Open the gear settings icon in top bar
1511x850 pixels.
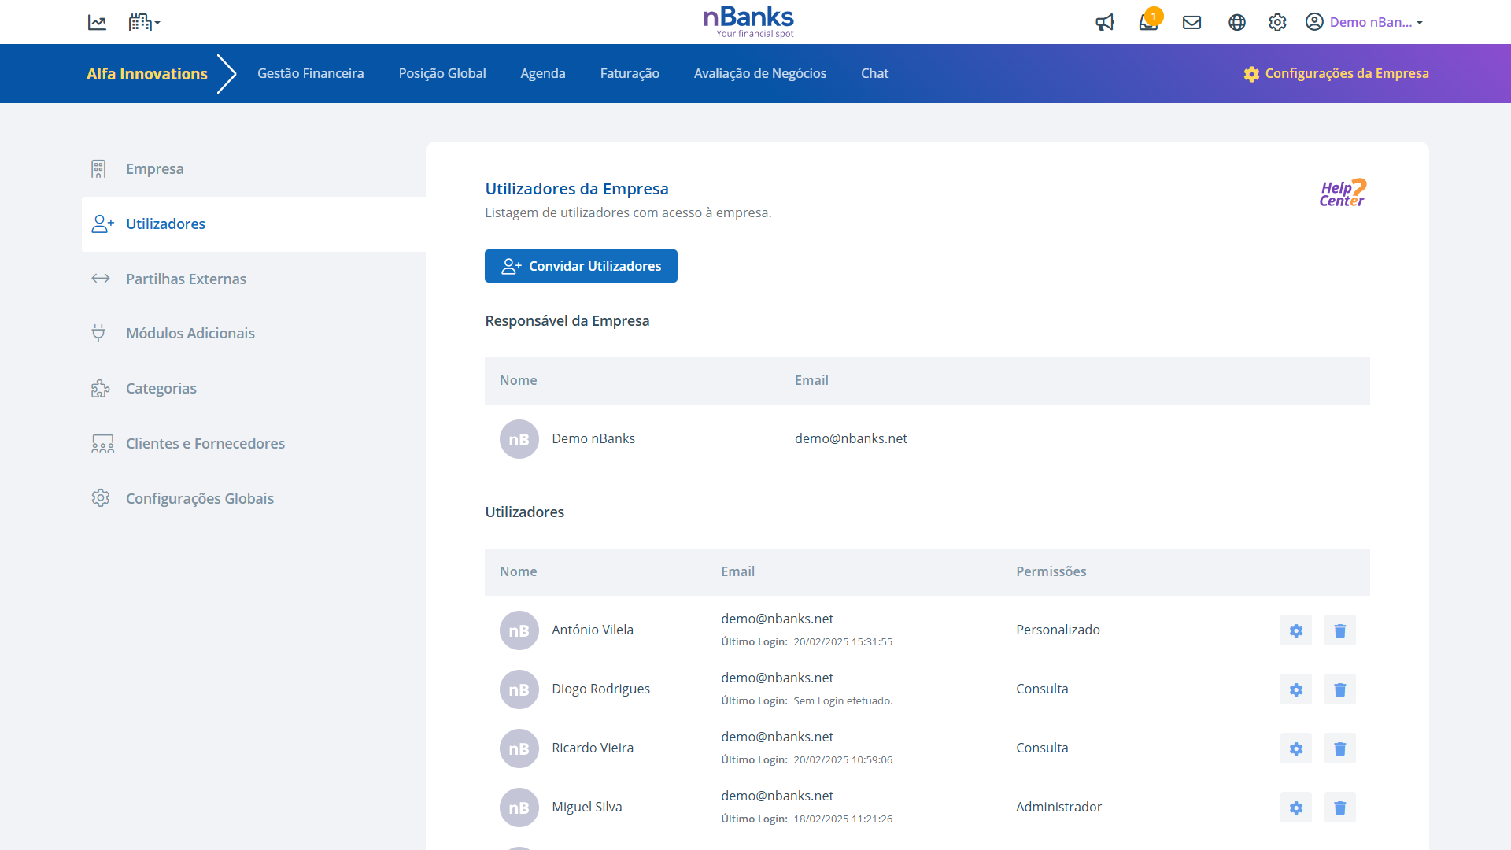[x=1276, y=22]
